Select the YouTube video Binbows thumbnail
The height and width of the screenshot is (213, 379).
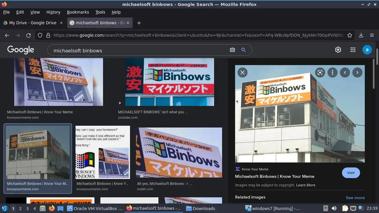[169, 82]
